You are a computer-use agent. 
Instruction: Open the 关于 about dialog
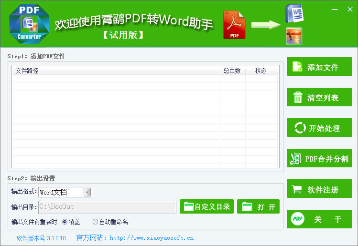[319, 219]
